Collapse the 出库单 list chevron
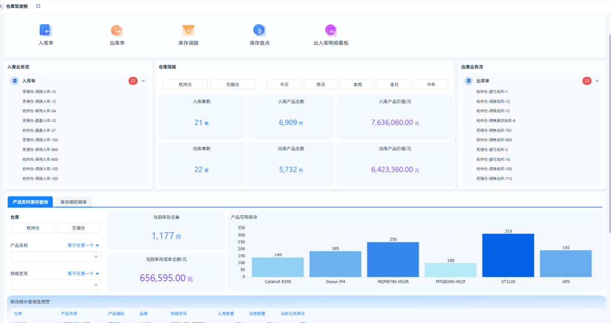The image size is (611, 323). (597, 81)
